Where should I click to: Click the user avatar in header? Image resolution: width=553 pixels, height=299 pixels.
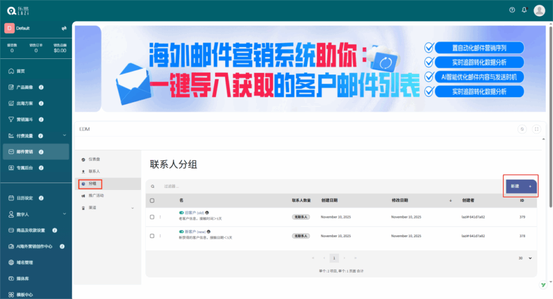pyautogui.click(x=539, y=10)
